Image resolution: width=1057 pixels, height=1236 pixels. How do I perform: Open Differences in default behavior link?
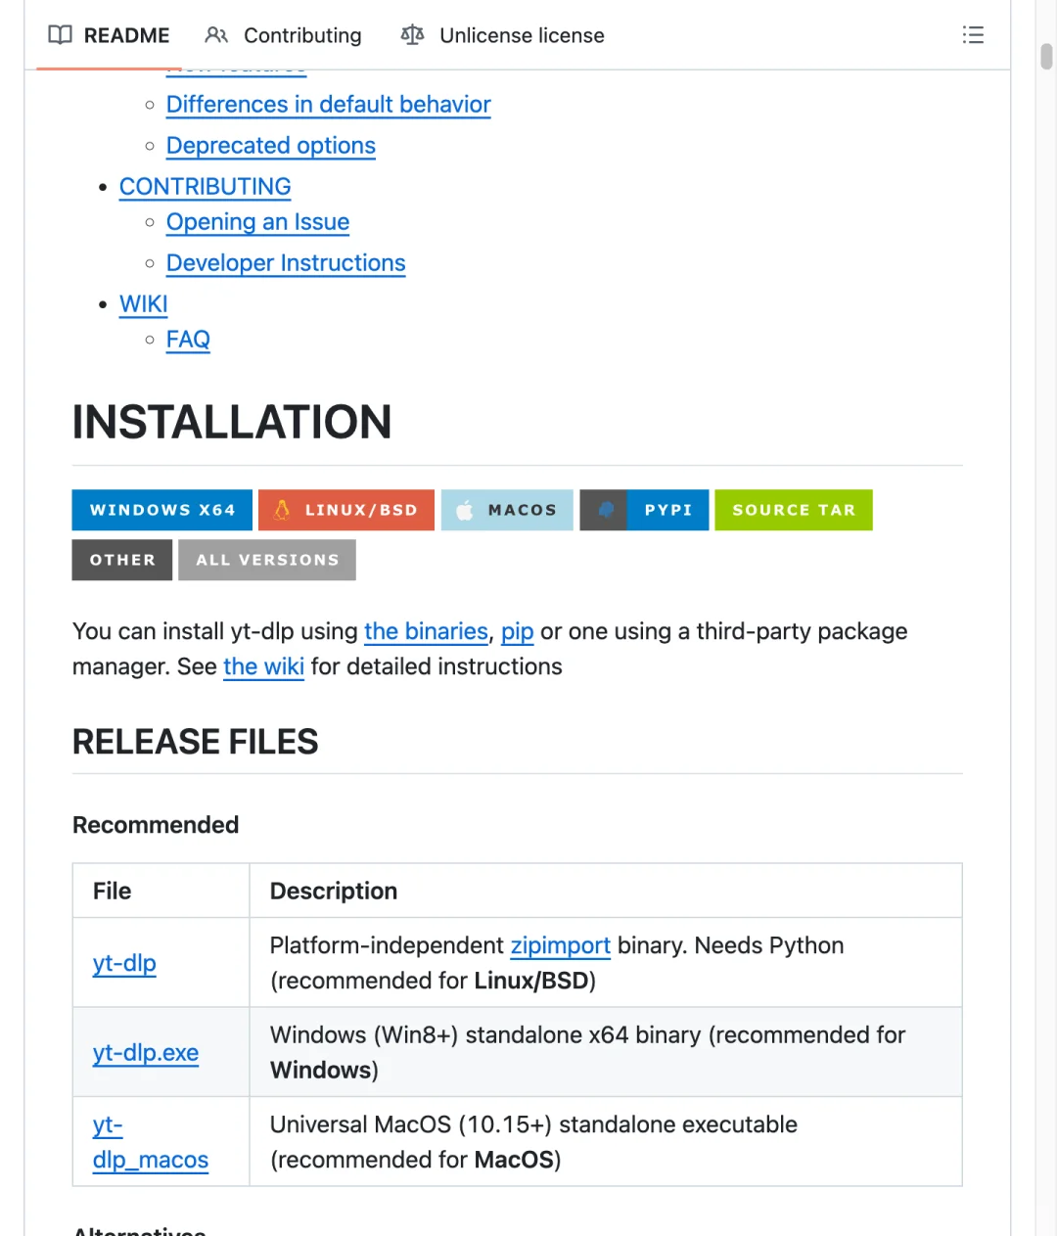pos(329,105)
